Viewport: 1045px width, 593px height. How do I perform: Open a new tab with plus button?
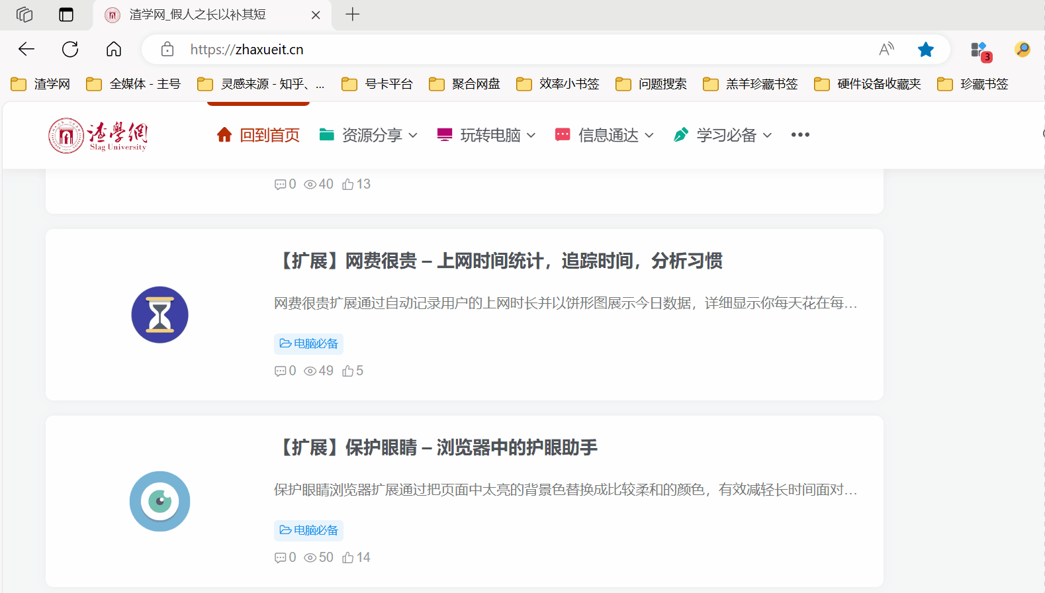[x=353, y=14]
